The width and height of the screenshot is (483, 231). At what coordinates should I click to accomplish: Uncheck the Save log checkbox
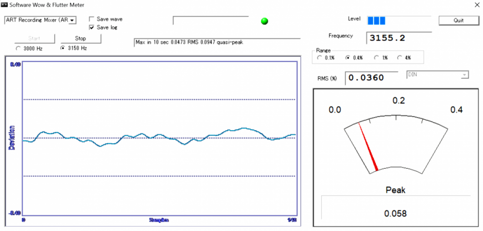(92, 27)
